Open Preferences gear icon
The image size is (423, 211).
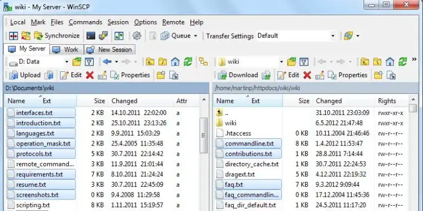click(137, 36)
